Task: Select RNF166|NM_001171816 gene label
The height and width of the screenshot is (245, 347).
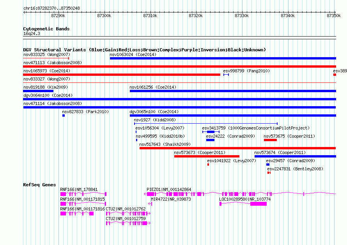Action: coord(82,209)
